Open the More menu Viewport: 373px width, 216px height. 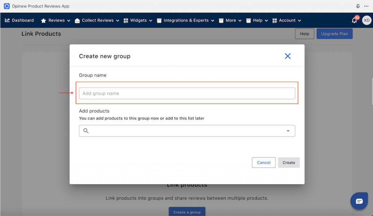coord(230,20)
